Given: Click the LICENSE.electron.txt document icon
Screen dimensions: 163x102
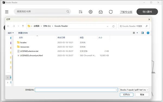Looking at the screenshot, I should (18, 51).
